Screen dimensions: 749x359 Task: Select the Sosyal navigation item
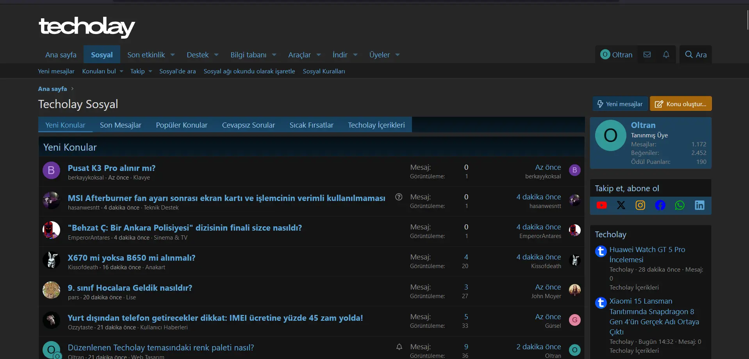(x=102, y=55)
